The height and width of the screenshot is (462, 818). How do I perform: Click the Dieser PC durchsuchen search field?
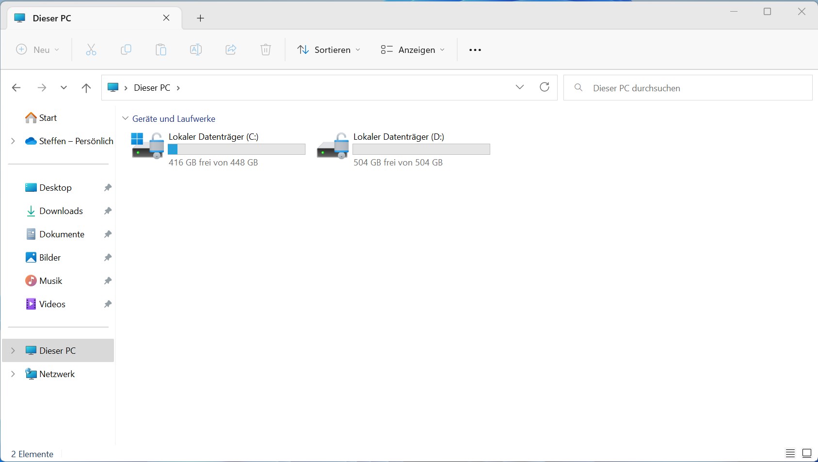pyautogui.click(x=688, y=88)
